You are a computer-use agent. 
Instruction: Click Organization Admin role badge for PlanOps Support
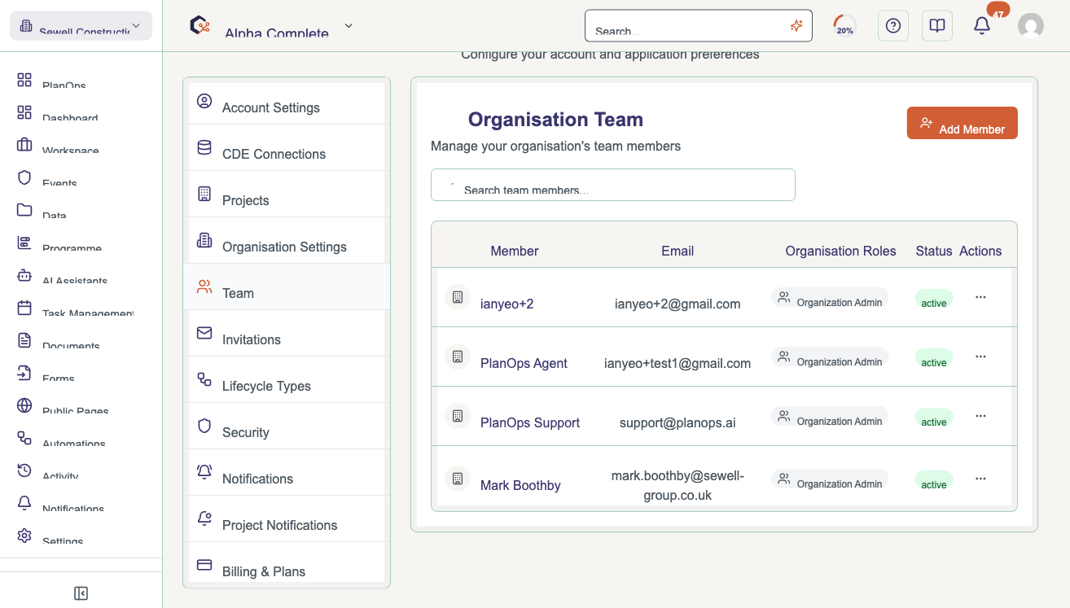830,417
